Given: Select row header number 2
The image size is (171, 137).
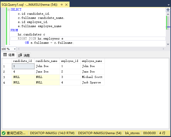Looking at the screenshot, I should 7,72.
